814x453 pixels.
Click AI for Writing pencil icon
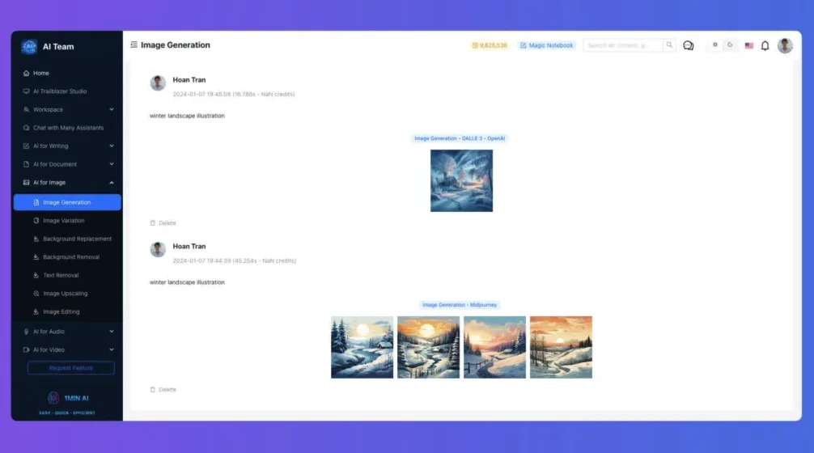click(x=26, y=146)
